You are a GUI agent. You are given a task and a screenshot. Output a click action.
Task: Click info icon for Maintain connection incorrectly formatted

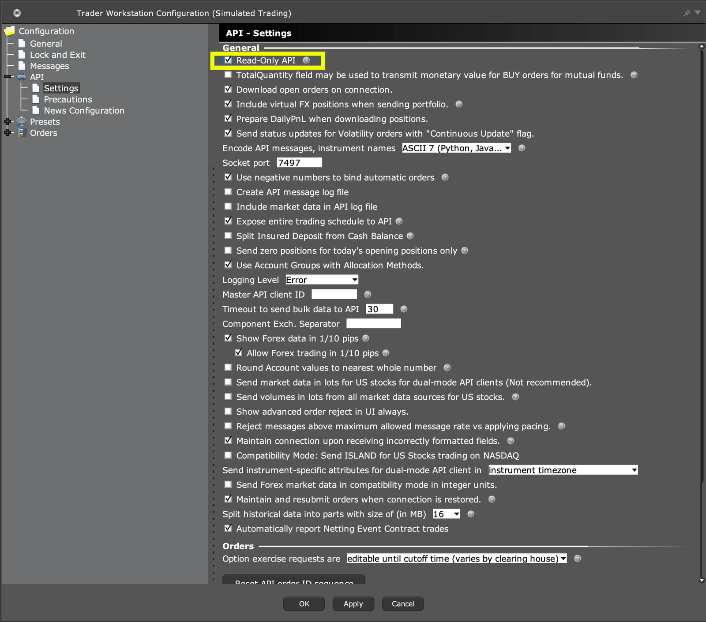pyautogui.click(x=511, y=441)
